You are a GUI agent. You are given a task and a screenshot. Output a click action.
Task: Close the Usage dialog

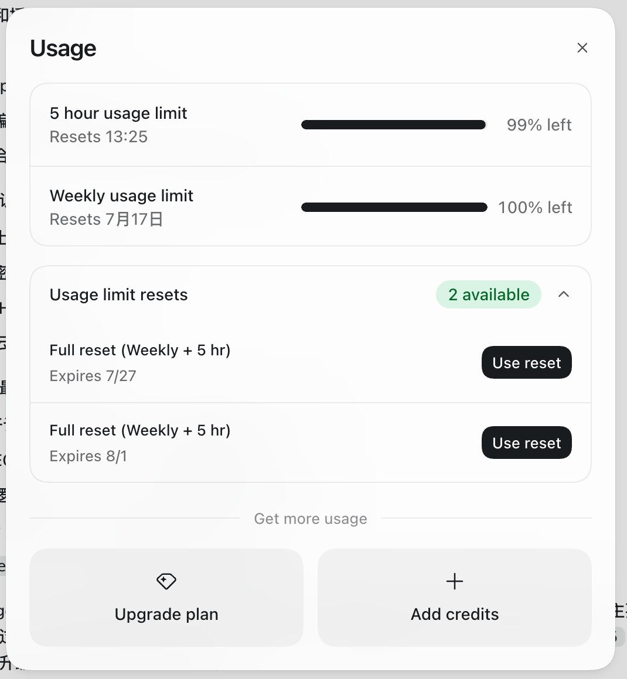(582, 47)
